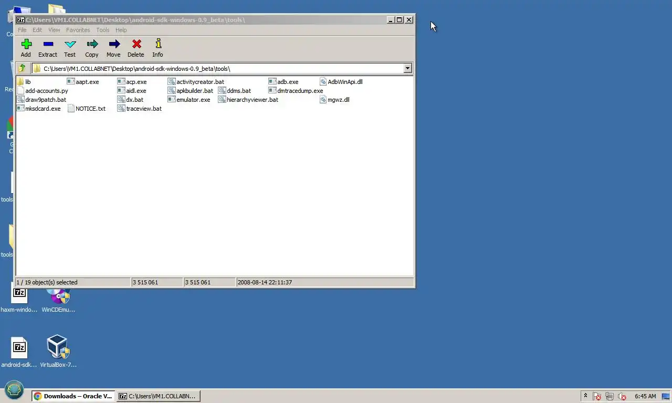Select the acp.exe file icon
The width and height of the screenshot is (672, 403).
121,82
